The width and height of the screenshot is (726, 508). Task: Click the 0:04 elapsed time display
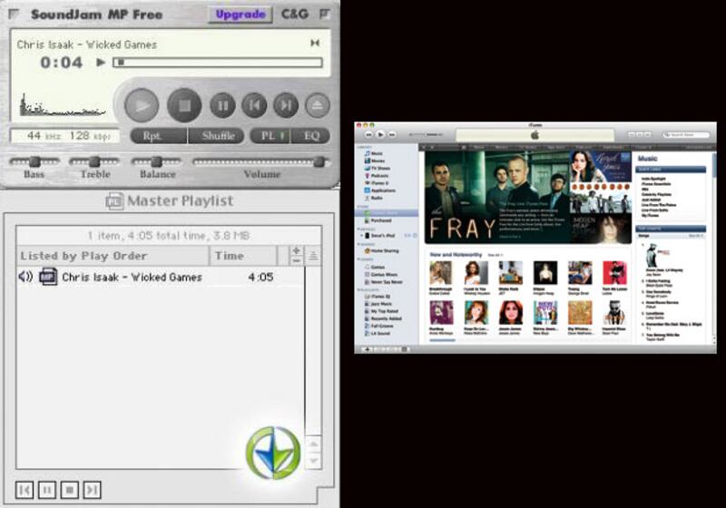point(61,62)
